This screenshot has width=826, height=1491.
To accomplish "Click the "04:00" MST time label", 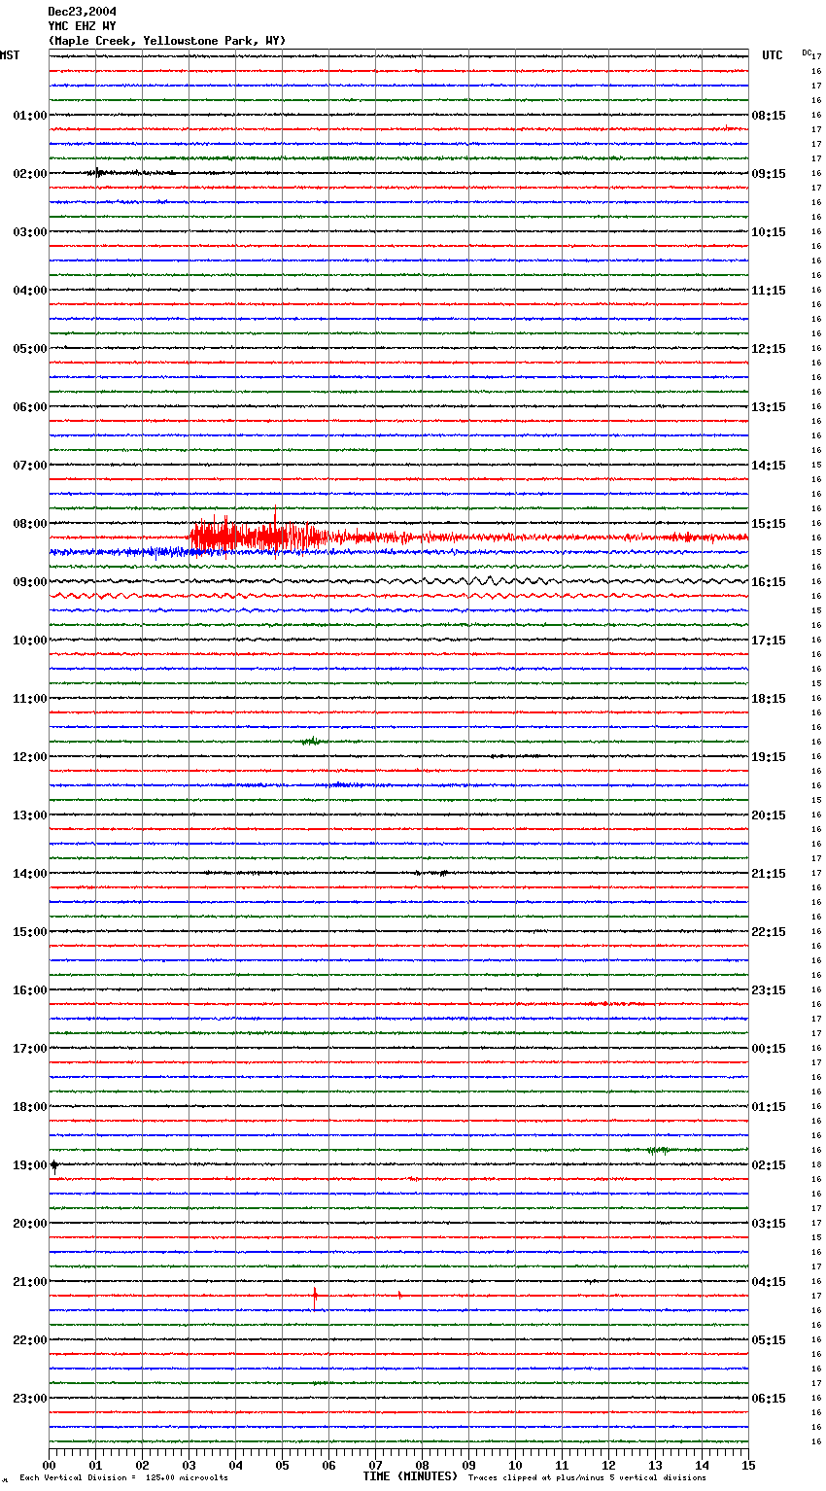I will click(30, 291).
